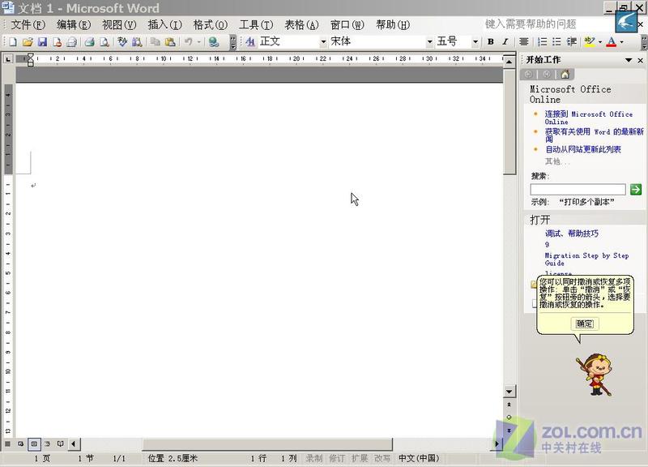Open the 格式(O) menu

coord(211,25)
